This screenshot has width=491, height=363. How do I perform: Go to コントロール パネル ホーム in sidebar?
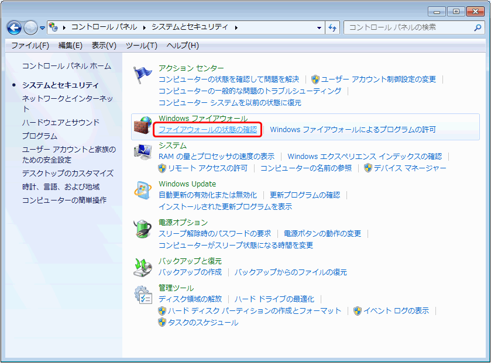(x=67, y=66)
